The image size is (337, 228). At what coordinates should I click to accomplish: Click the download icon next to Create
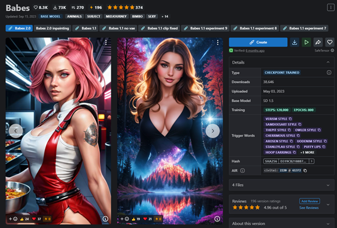tap(294, 42)
